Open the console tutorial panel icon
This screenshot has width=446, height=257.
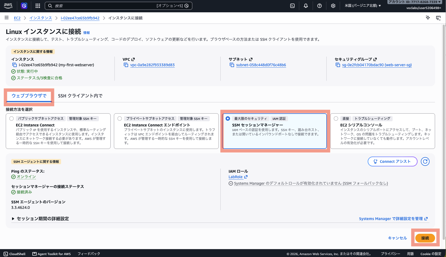438,18
